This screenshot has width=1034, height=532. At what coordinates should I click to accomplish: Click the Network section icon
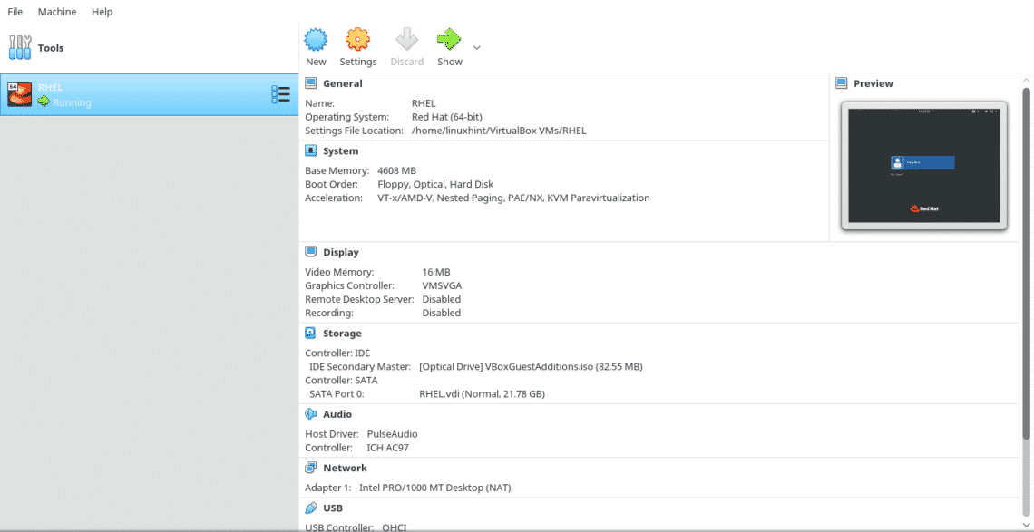point(311,468)
